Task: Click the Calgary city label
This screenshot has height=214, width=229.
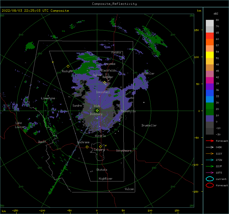Action: pos(99,150)
